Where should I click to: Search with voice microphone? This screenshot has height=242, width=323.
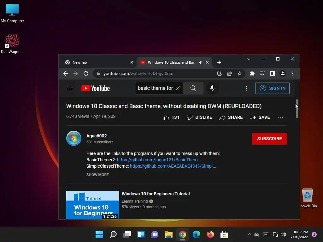pyautogui.click(x=212, y=88)
